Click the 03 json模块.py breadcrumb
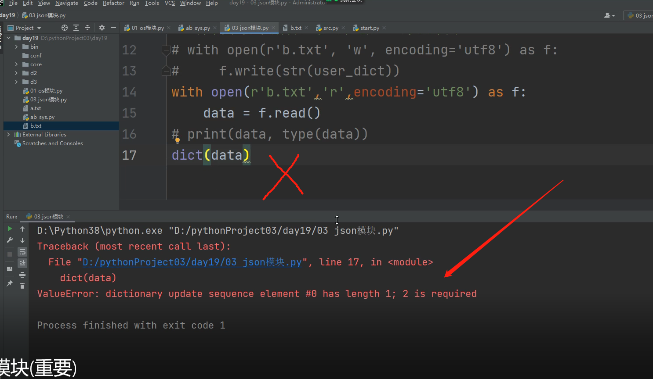This screenshot has height=379, width=653. 44,15
